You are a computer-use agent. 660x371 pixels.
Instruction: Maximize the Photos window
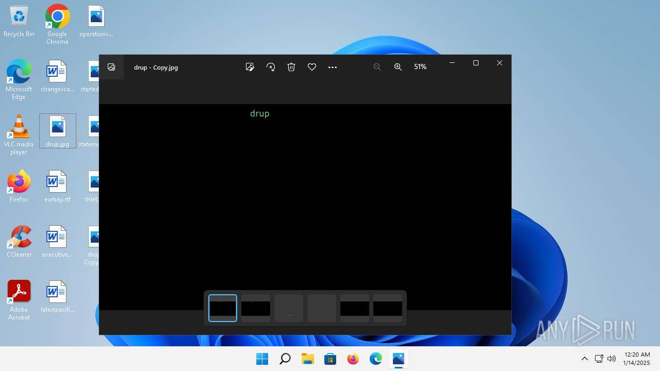[476, 63]
